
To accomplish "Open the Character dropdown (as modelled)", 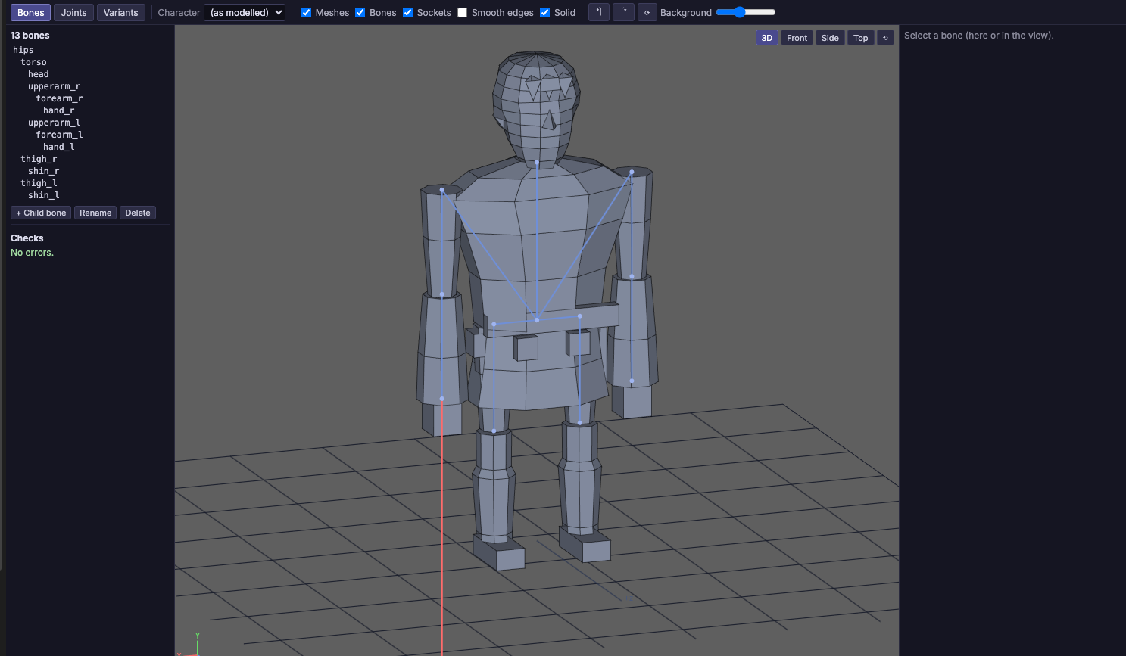I will click(245, 12).
